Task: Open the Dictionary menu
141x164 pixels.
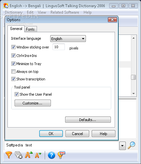Action: tap(14, 12)
